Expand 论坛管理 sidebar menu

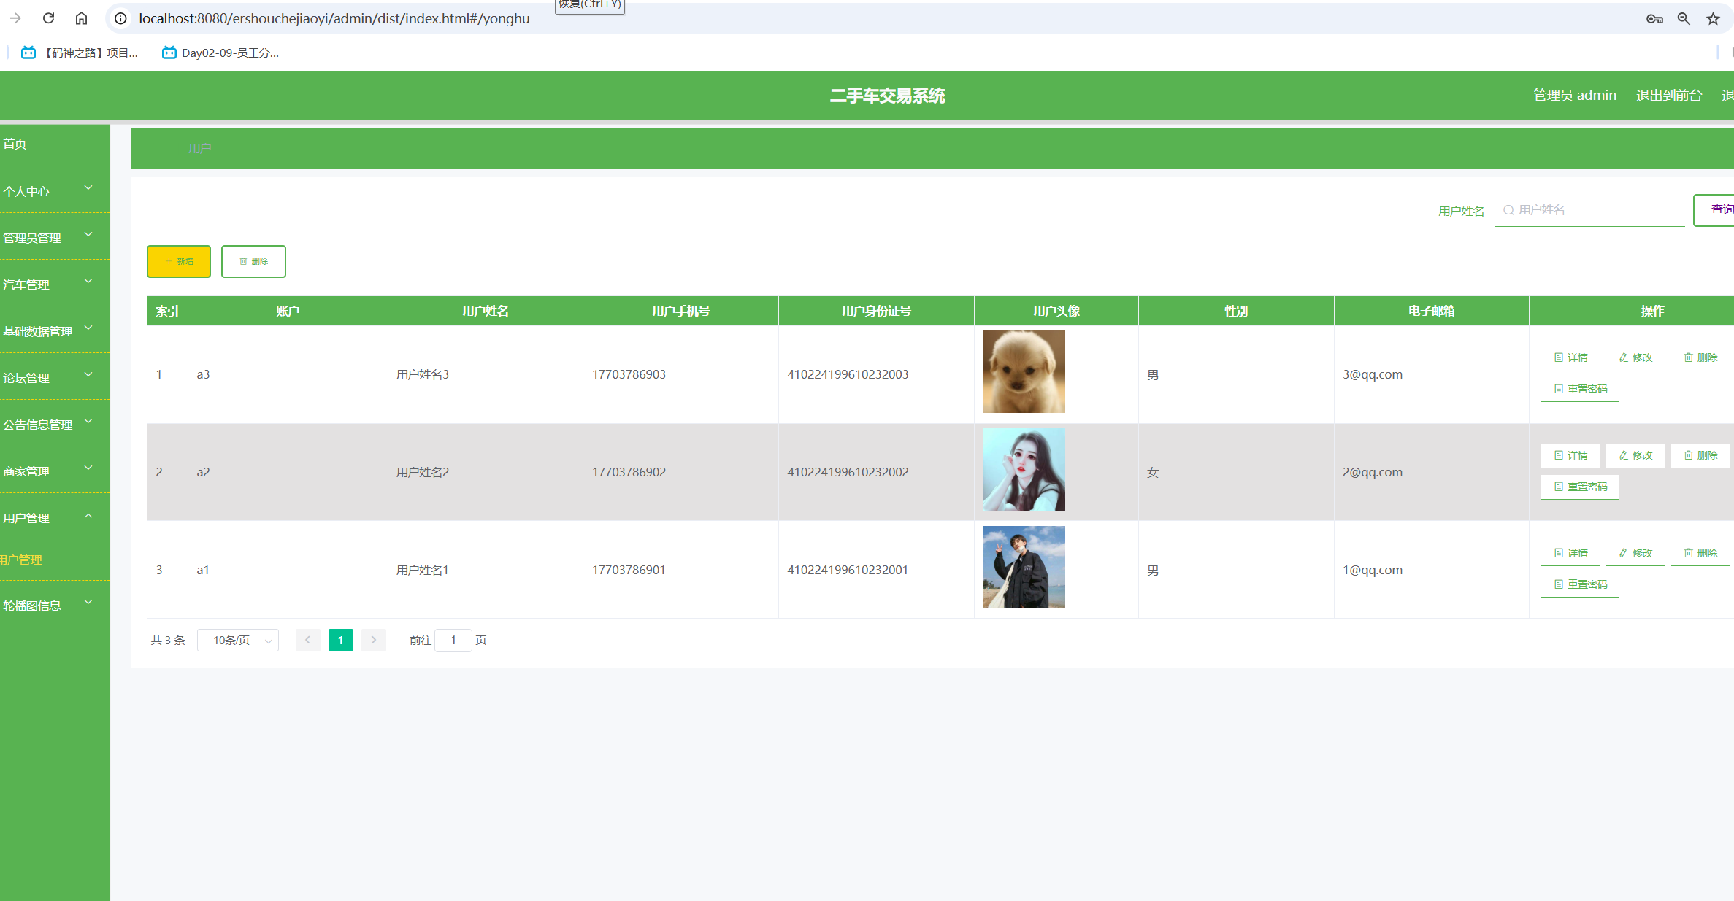point(55,378)
